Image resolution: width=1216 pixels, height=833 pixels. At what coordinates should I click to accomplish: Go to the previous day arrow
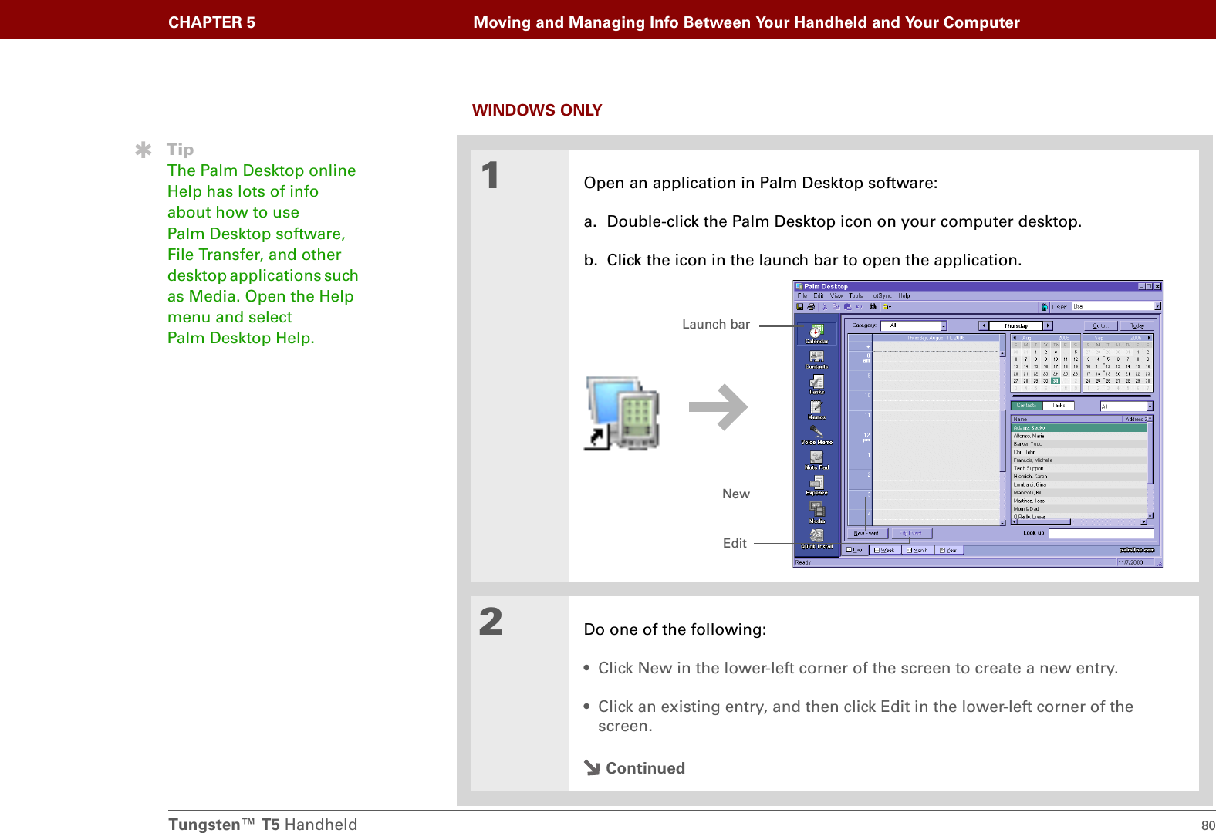pyautogui.click(x=983, y=325)
